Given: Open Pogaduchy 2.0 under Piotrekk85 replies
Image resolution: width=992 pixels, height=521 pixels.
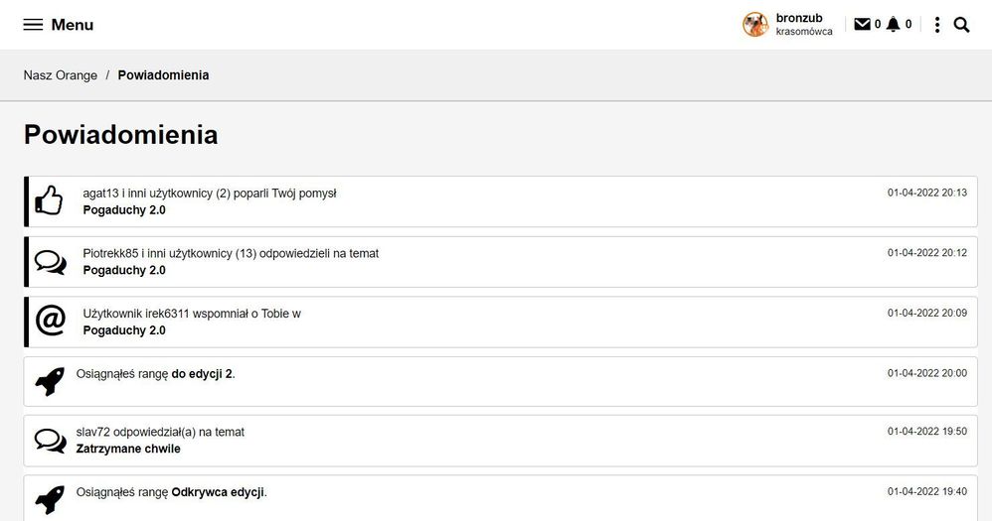Looking at the screenshot, I should 124,270.
